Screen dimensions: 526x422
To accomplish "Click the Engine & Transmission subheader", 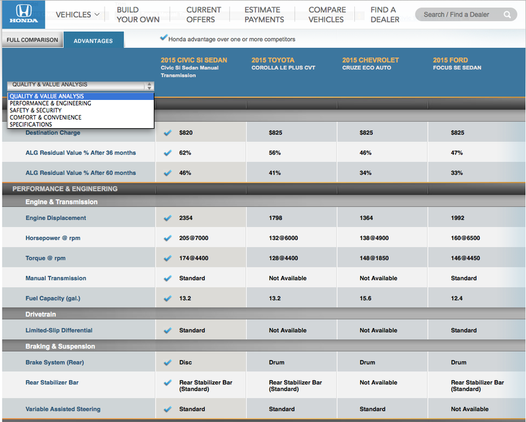I will point(61,202).
